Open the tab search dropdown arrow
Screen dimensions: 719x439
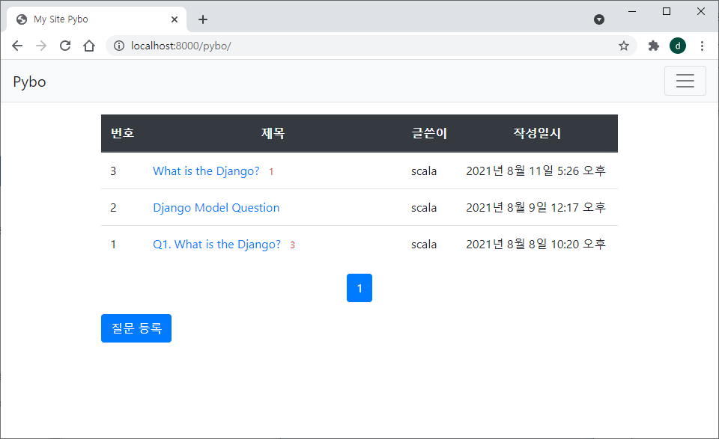point(599,19)
